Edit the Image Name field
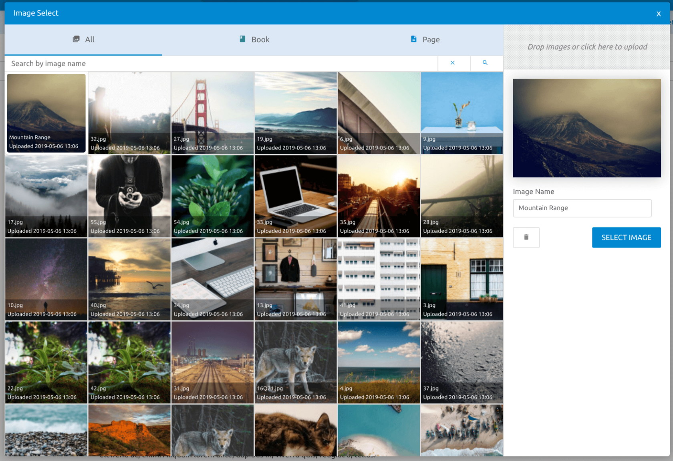Viewport: 673px width, 461px height. coord(582,208)
